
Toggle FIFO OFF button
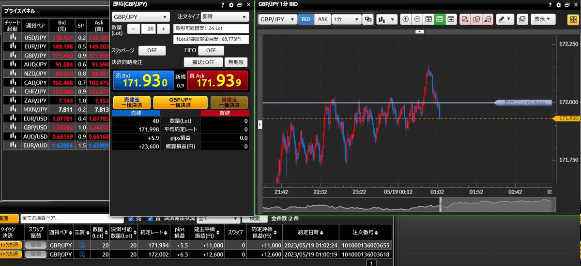click(x=211, y=51)
